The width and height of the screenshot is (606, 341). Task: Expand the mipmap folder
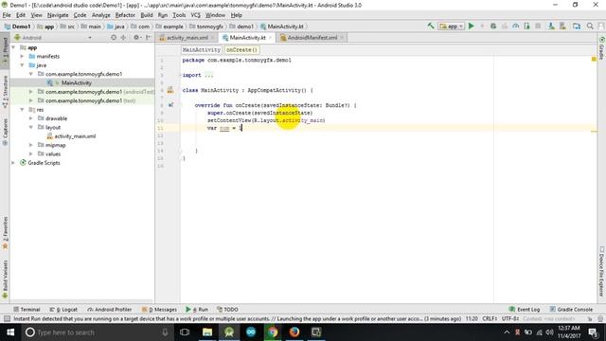(31, 145)
